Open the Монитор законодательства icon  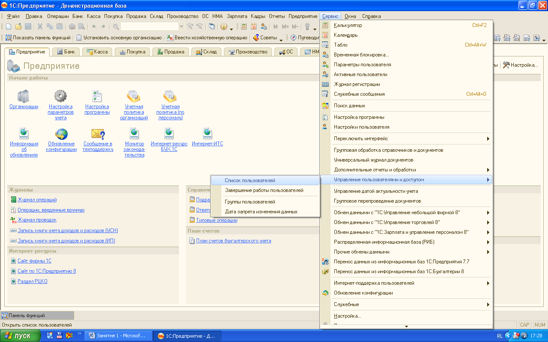coord(134,133)
